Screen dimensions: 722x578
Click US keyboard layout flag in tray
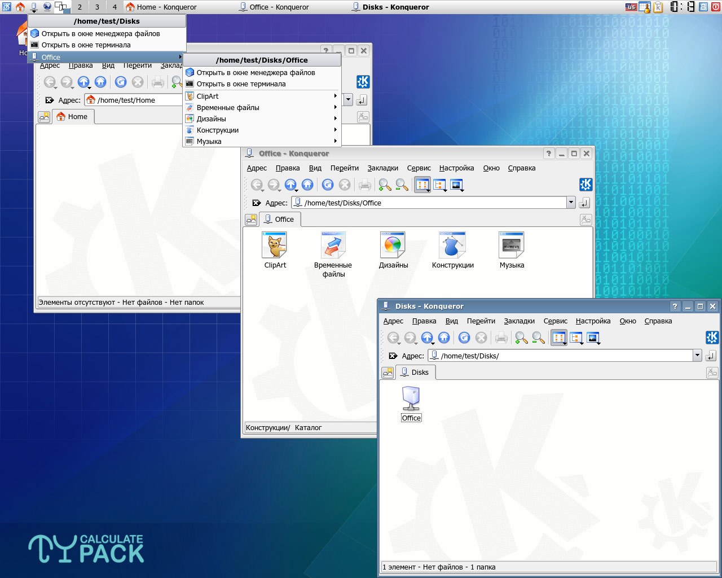point(631,7)
